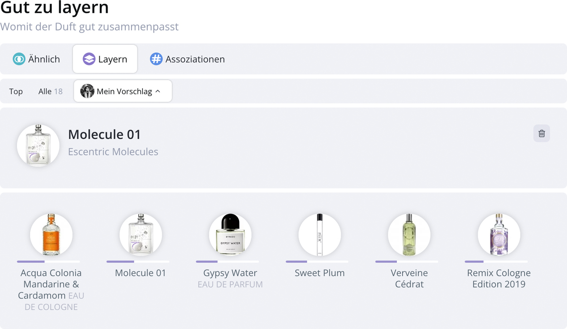
Task: Open the Sweet Plum vial image
Action: point(319,235)
